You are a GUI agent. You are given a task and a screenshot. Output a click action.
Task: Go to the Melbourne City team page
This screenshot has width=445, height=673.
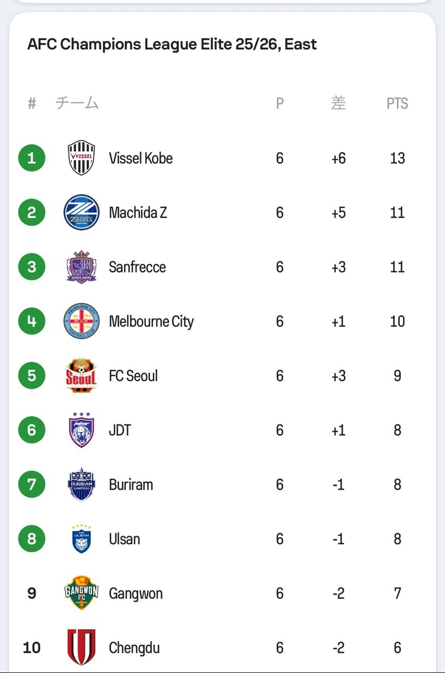coord(151,322)
